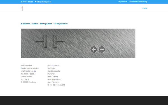
Task: Click text Tel. 08857-1666 /
Action: coord(28,74)
